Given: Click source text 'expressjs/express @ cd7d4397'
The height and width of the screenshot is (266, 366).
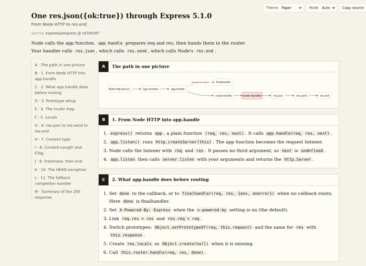Looking at the screenshot, I should (x=72, y=33).
